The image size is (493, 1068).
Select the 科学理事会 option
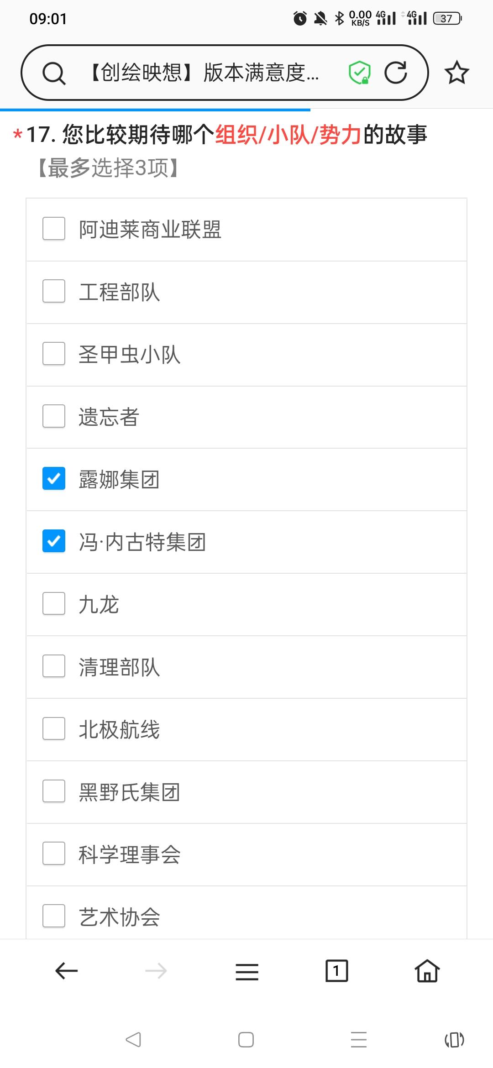(x=246, y=854)
